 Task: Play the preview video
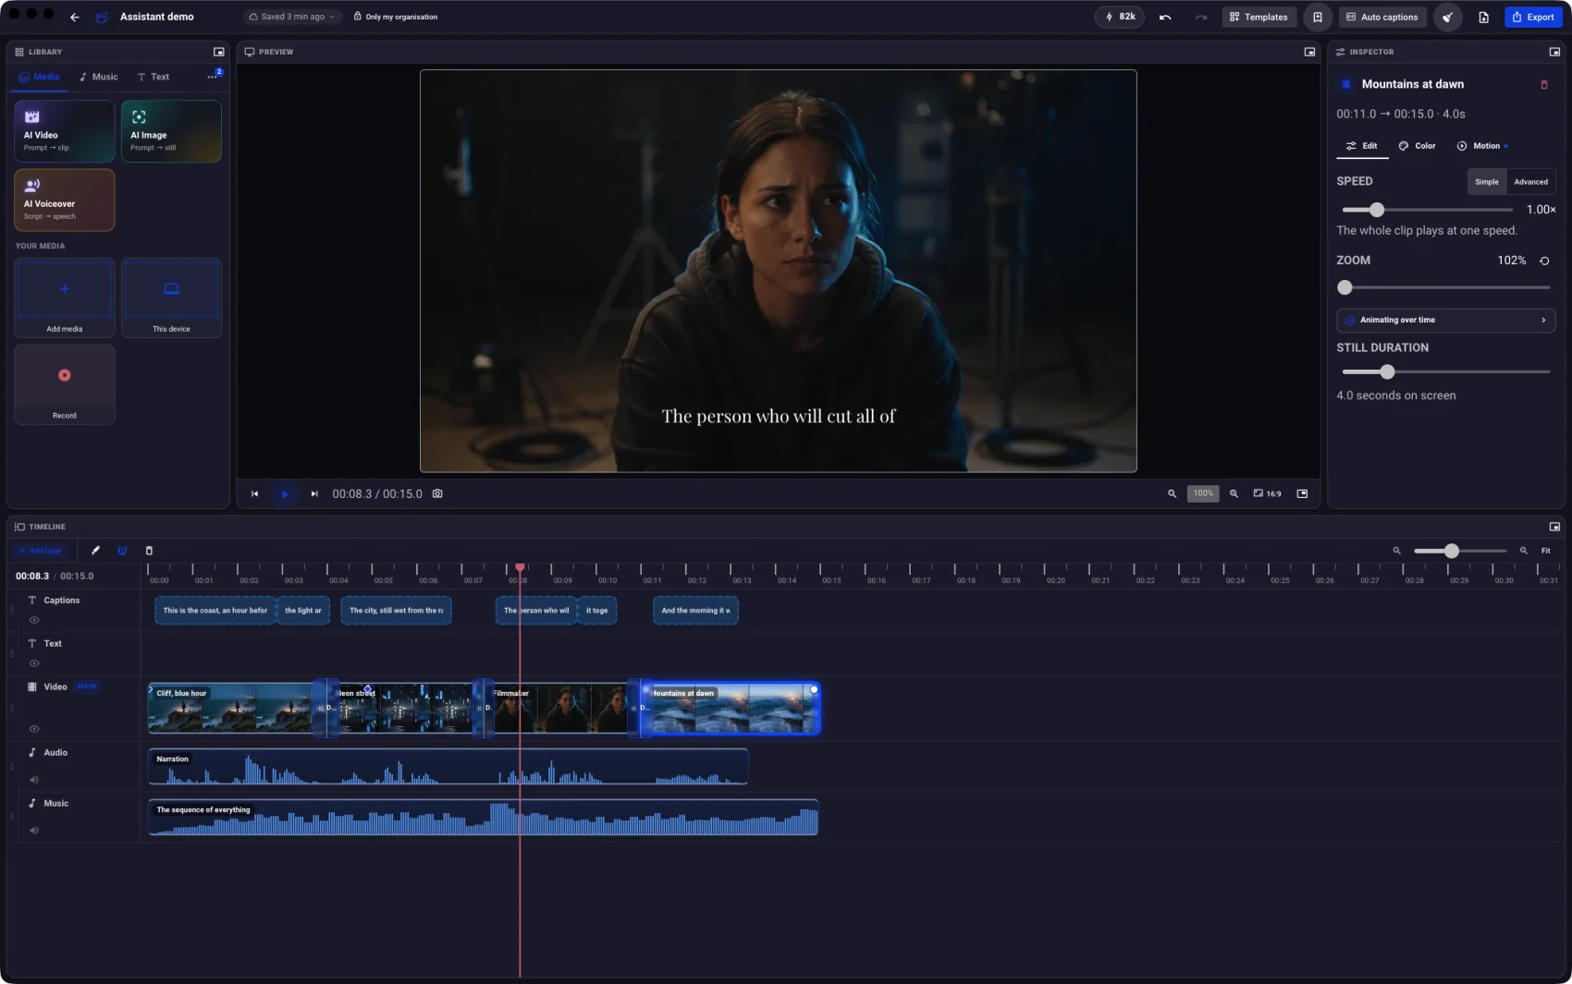point(284,493)
